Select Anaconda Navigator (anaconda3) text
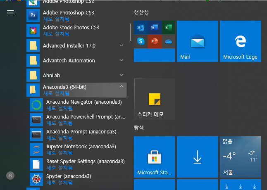 84,102
